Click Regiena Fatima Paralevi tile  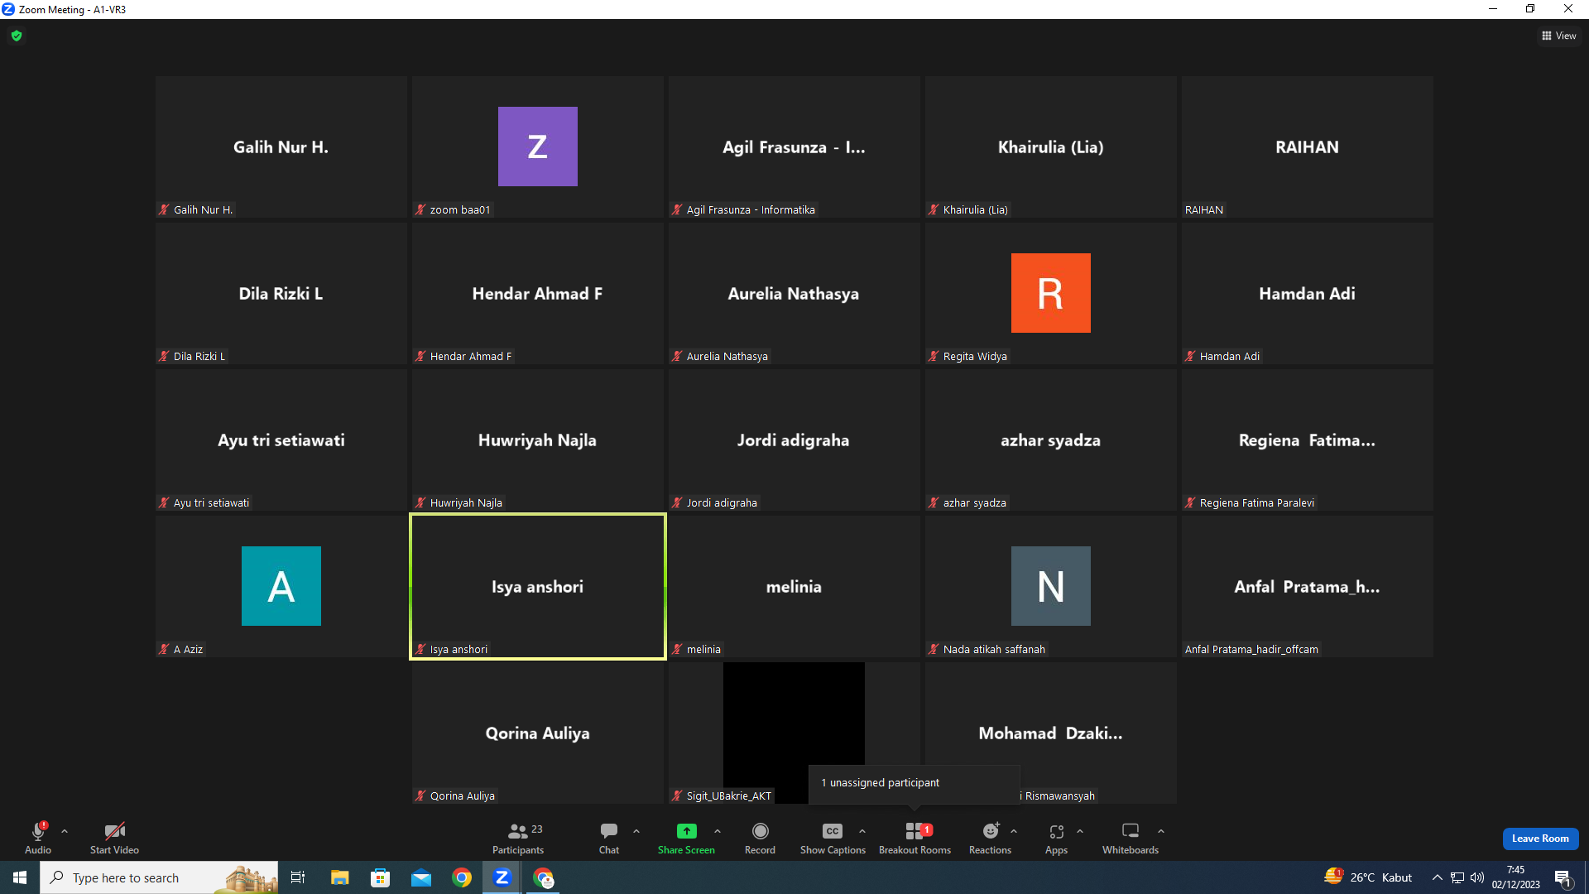(1308, 440)
